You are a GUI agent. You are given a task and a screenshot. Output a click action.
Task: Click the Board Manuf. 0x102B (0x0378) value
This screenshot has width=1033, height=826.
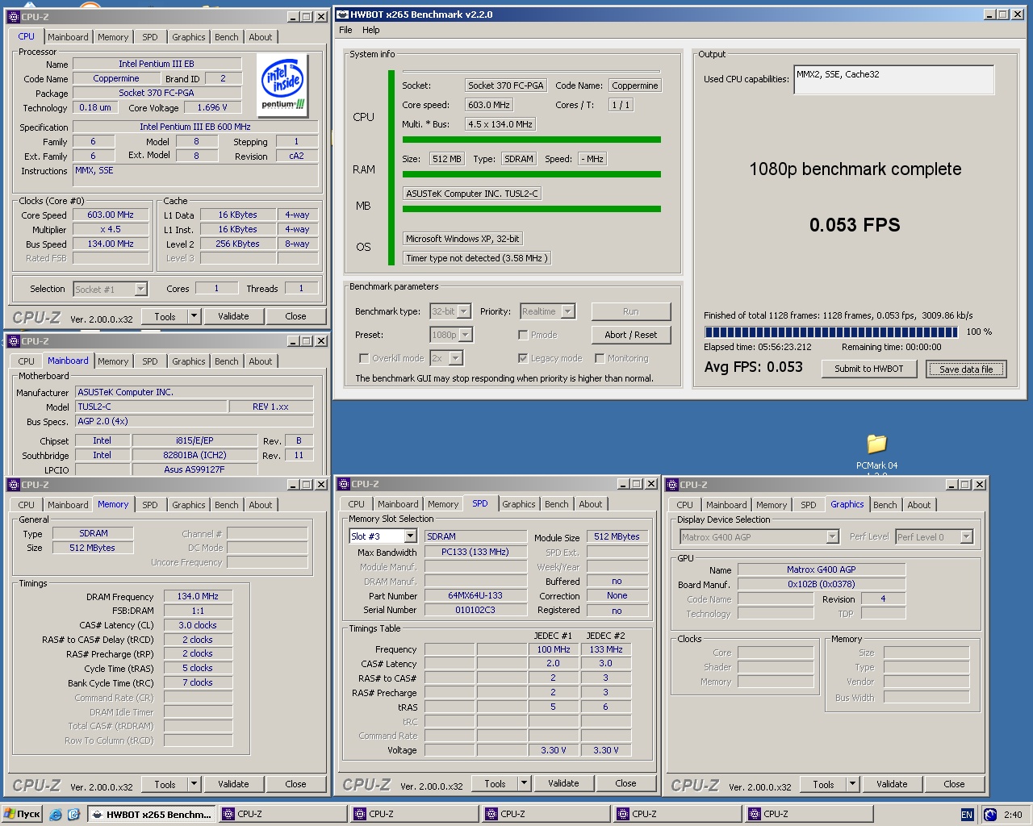click(822, 584)
